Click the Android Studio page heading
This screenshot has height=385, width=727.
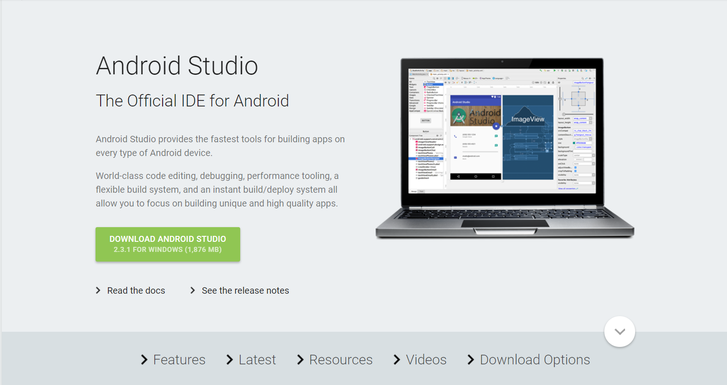pyautogui.click(x=177, y=66)
